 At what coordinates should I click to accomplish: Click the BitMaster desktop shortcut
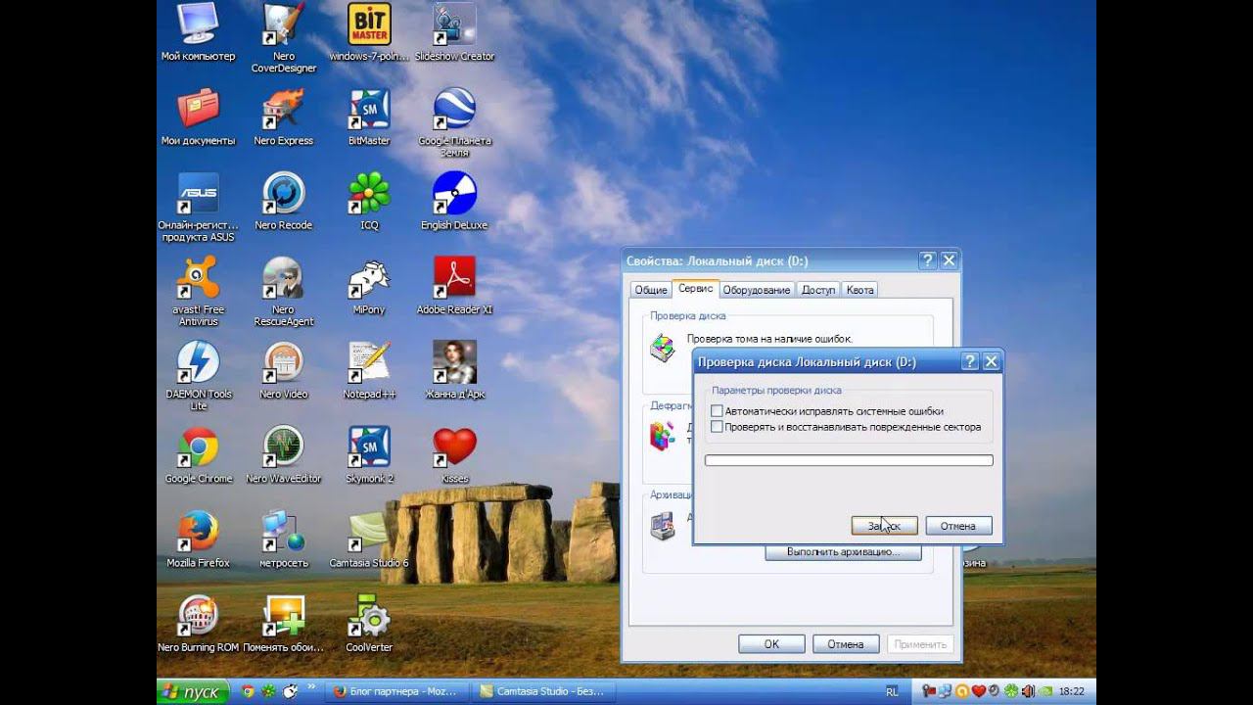(369, 117)
